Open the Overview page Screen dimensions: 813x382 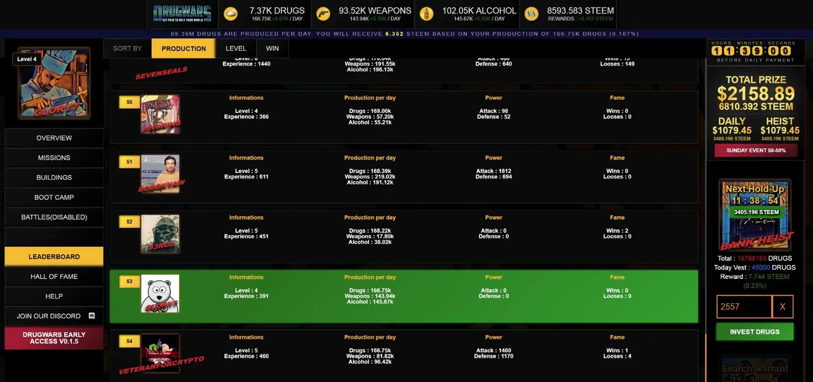[54, 138]
